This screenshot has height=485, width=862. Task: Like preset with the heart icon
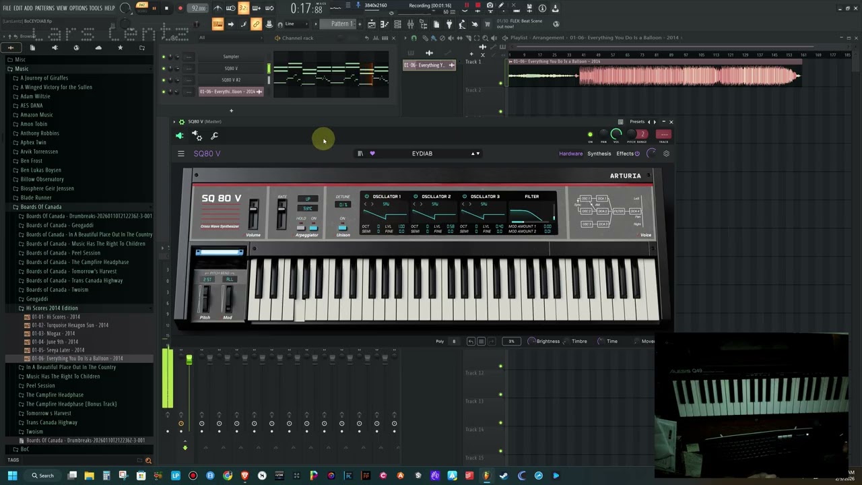372,154
